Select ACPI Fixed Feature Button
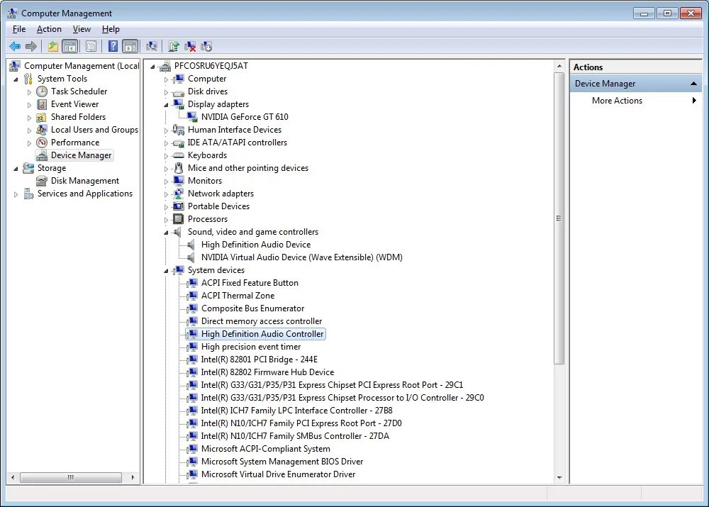 tap(250, 283)
